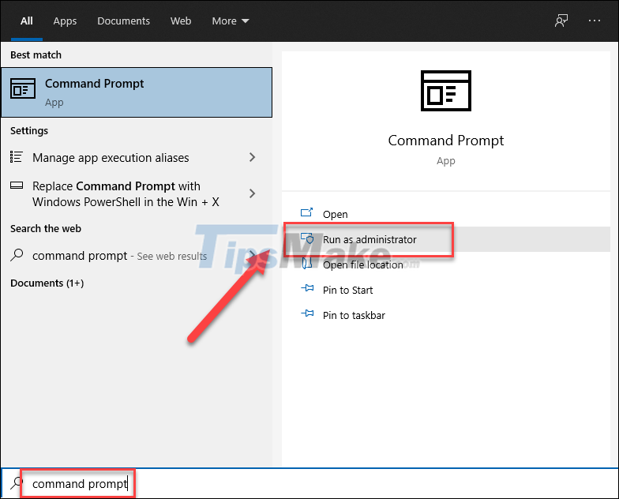The image size is (619, 499).
Task: Click the Pin to Start pin icon
Action: [307, 289]
